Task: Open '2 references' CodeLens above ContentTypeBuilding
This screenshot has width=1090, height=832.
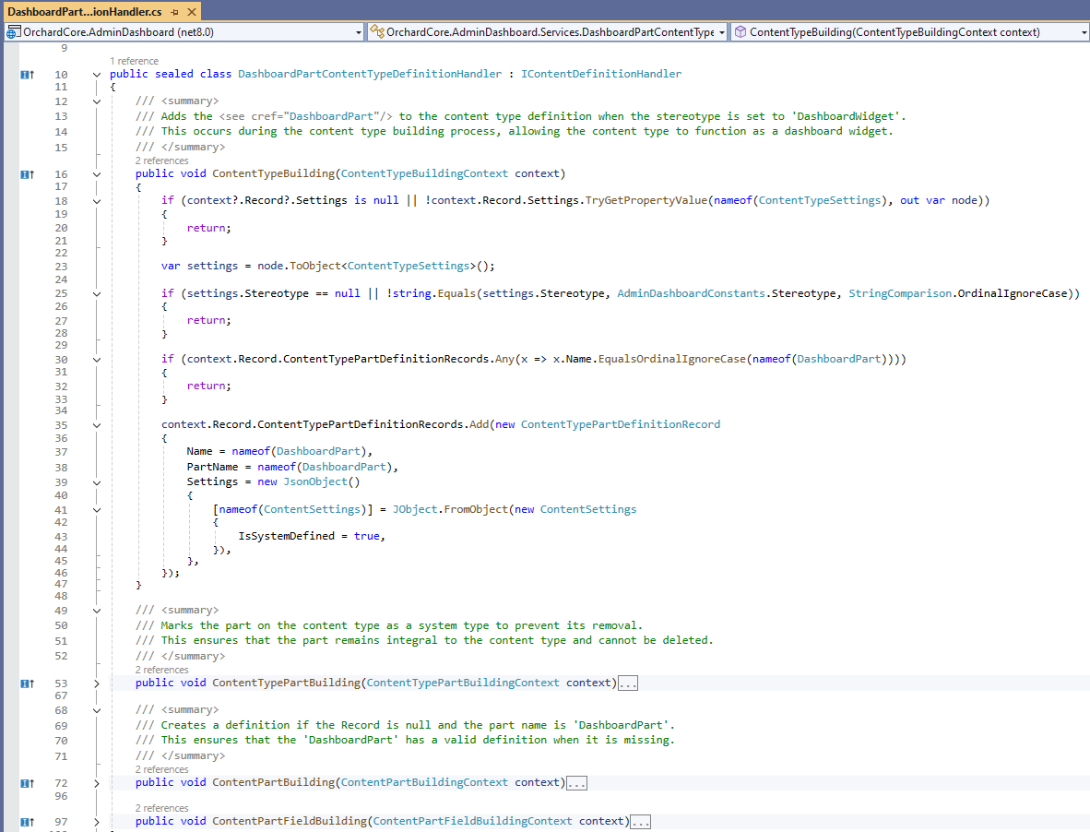Action: (161, 160)
